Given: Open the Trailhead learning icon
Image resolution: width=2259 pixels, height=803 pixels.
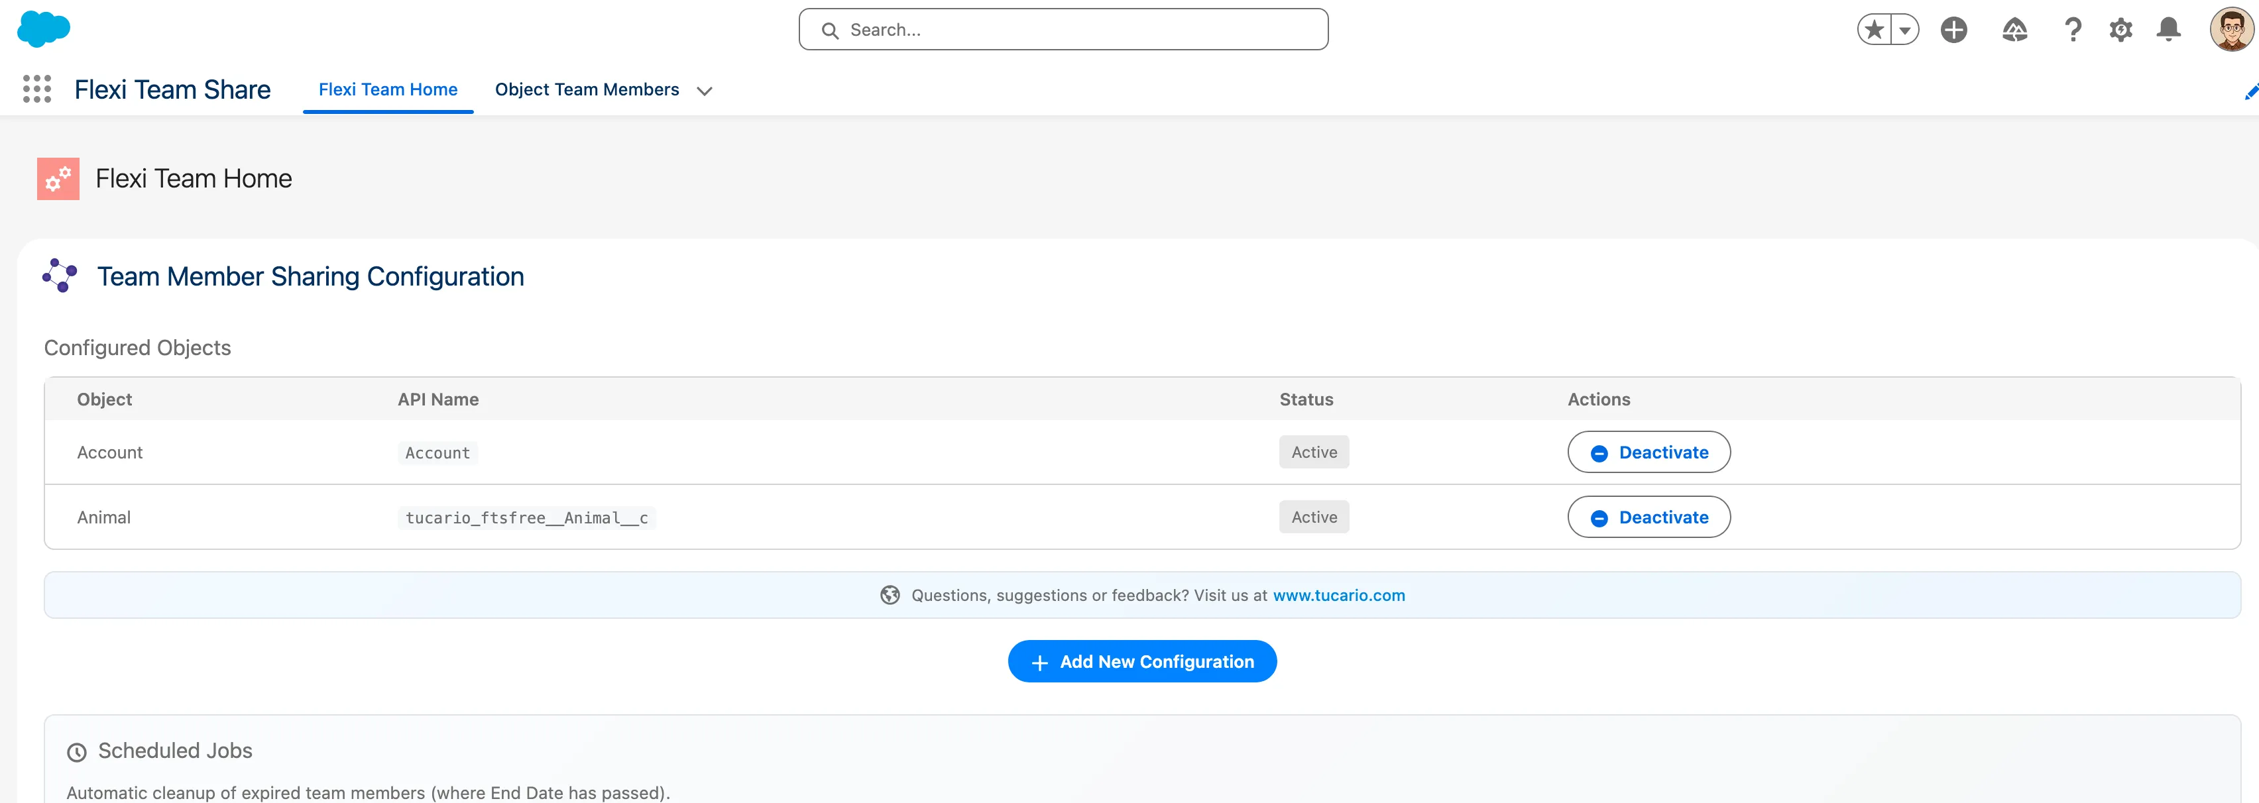Looking at the screenshot, I should (2014, 29).
